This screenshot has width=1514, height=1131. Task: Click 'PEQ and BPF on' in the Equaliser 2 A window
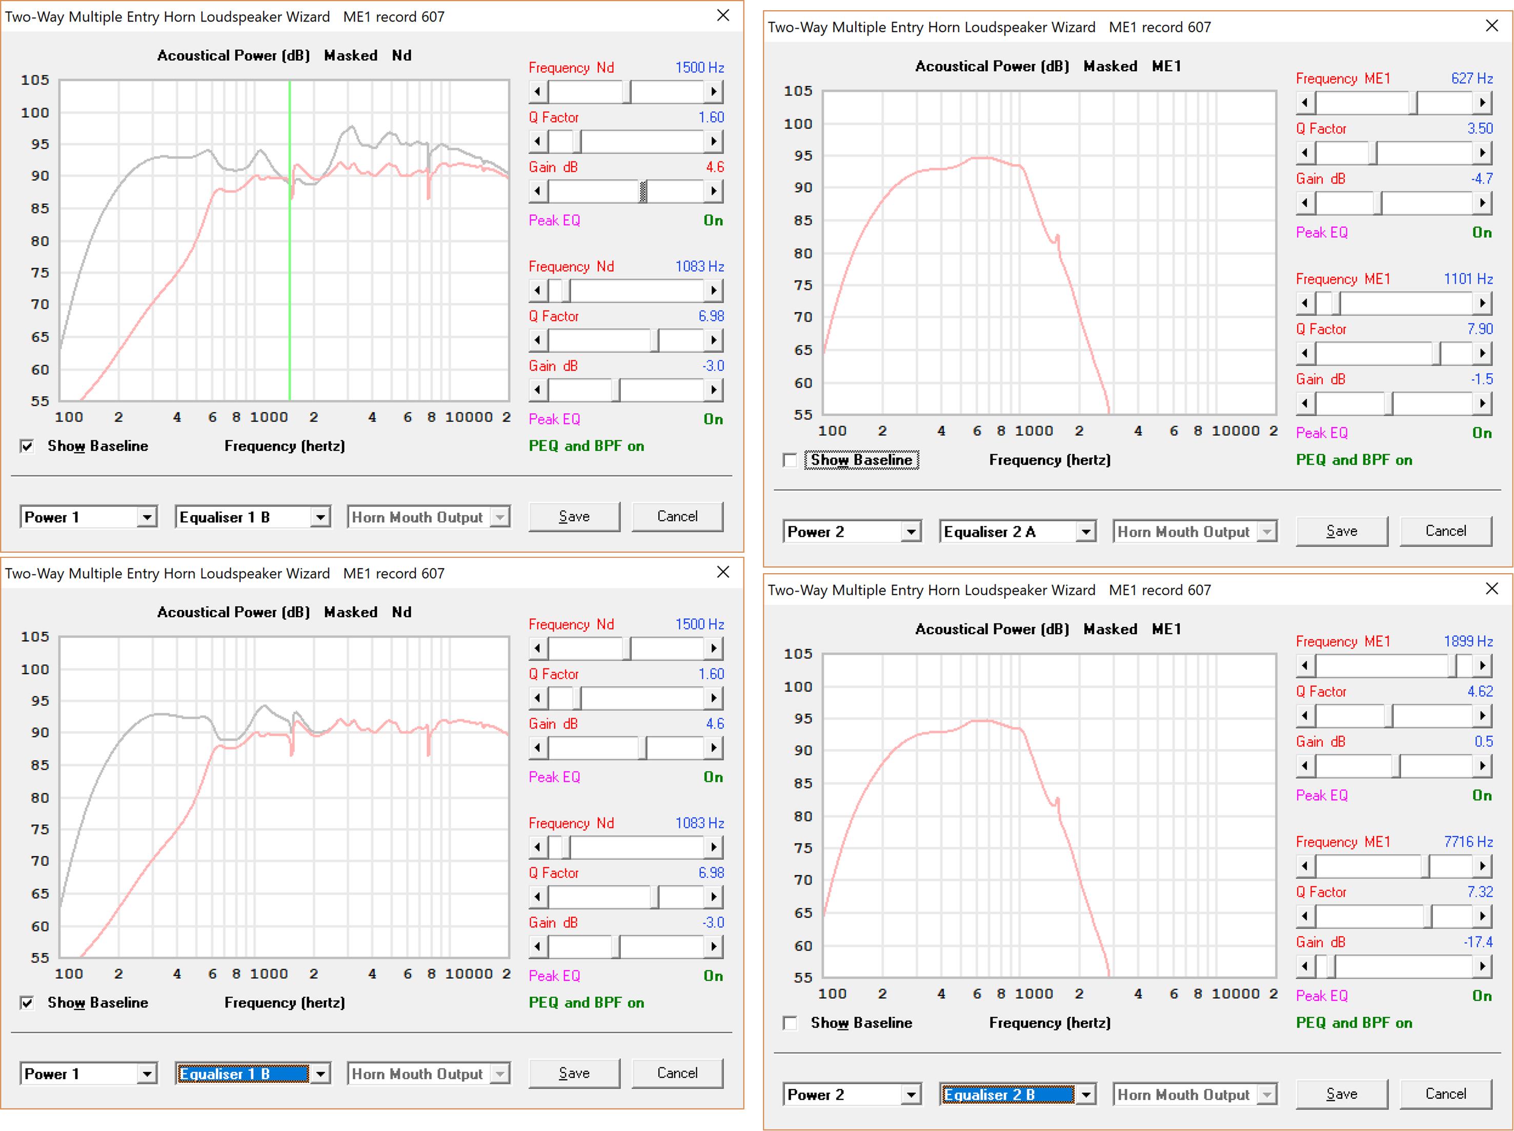pyautogui.click(x=1354, y=460)
